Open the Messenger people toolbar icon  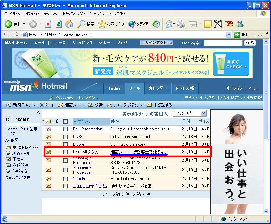[240, 24]
